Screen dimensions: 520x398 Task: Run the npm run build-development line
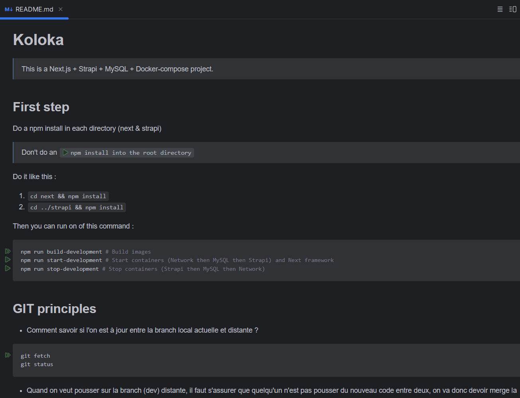pyautogui.click(x=8, y=251)
